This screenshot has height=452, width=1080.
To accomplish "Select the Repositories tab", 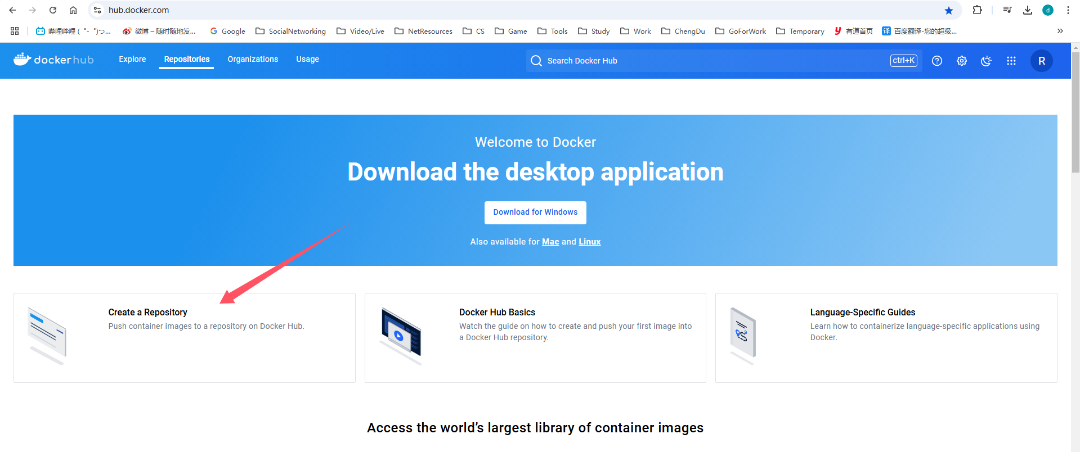I will (x=187, y=59).
